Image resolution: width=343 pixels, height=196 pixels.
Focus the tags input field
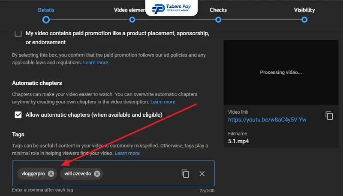click(x=140, y=173)
